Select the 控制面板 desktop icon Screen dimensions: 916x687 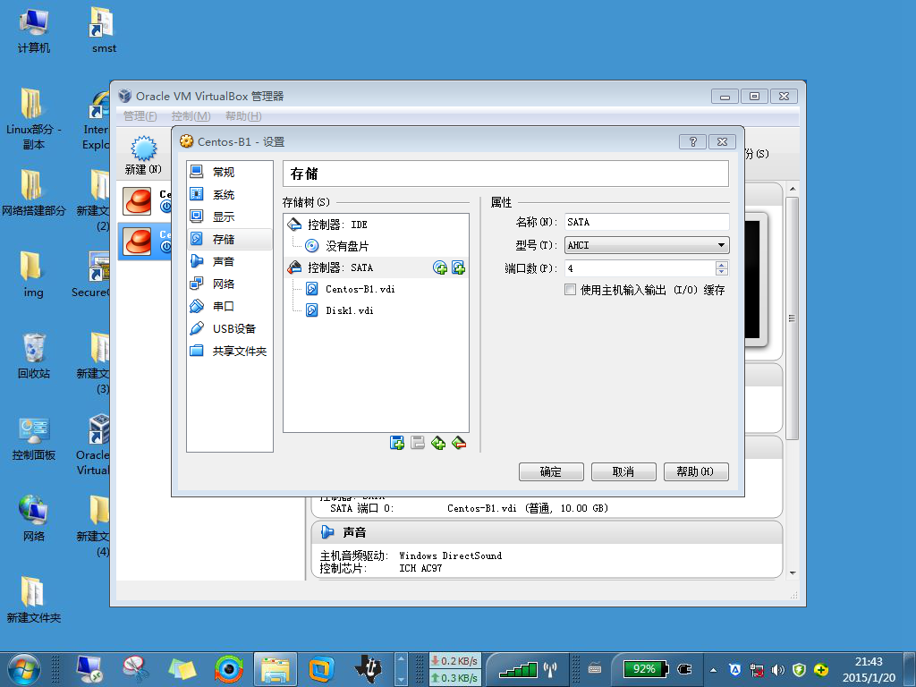[33, 437]
